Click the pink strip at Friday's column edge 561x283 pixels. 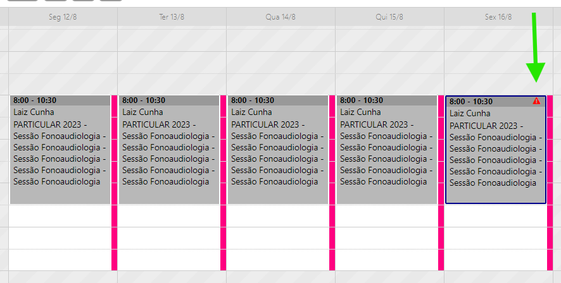tap(550, 183)
